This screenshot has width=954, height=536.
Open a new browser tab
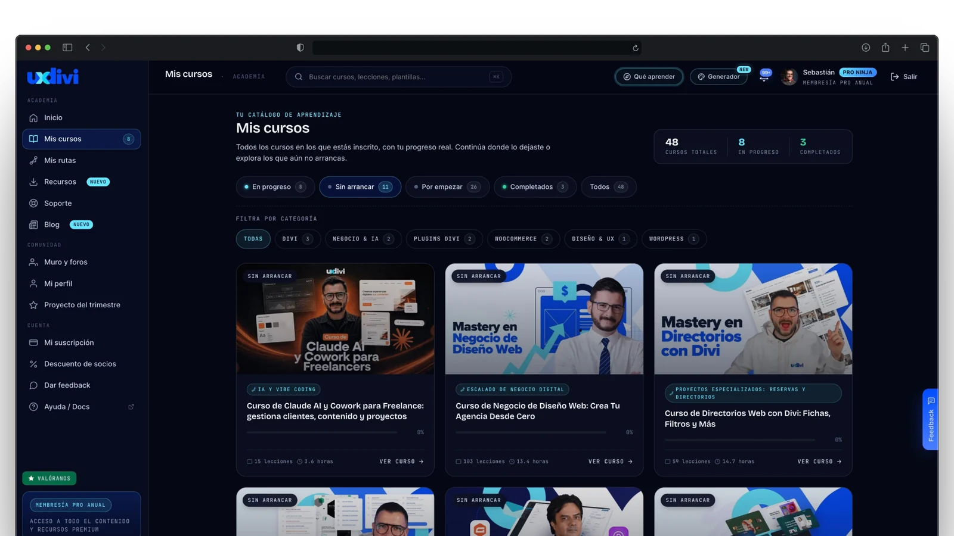pos(905,48)
